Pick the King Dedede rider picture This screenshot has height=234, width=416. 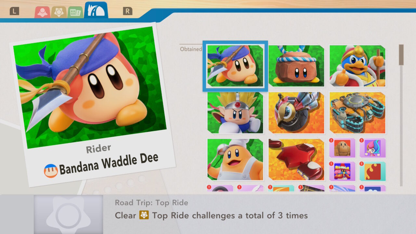coord(357,66)
